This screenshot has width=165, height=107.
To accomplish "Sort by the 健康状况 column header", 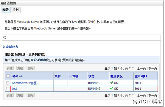I will coord(116,76).
